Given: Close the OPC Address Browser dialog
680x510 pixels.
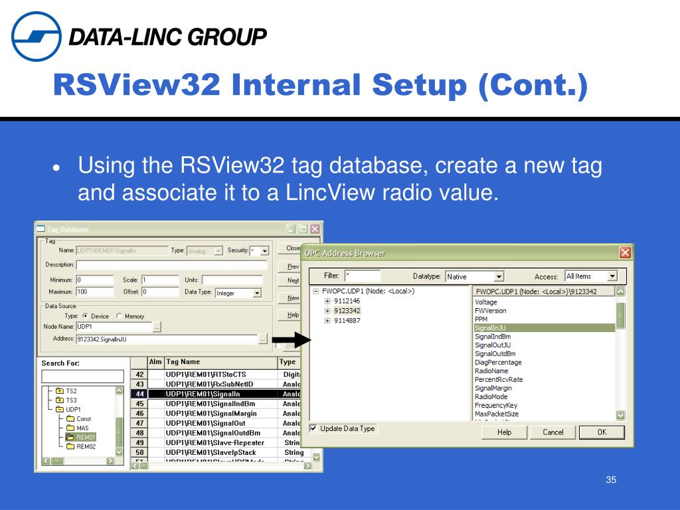Looking at the screenshot, I should (625, 253).
